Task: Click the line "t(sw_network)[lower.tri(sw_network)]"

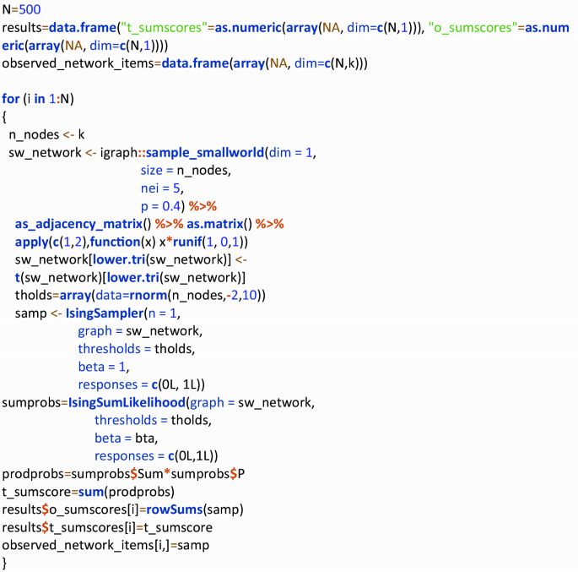Action: (x=130, y=277)
